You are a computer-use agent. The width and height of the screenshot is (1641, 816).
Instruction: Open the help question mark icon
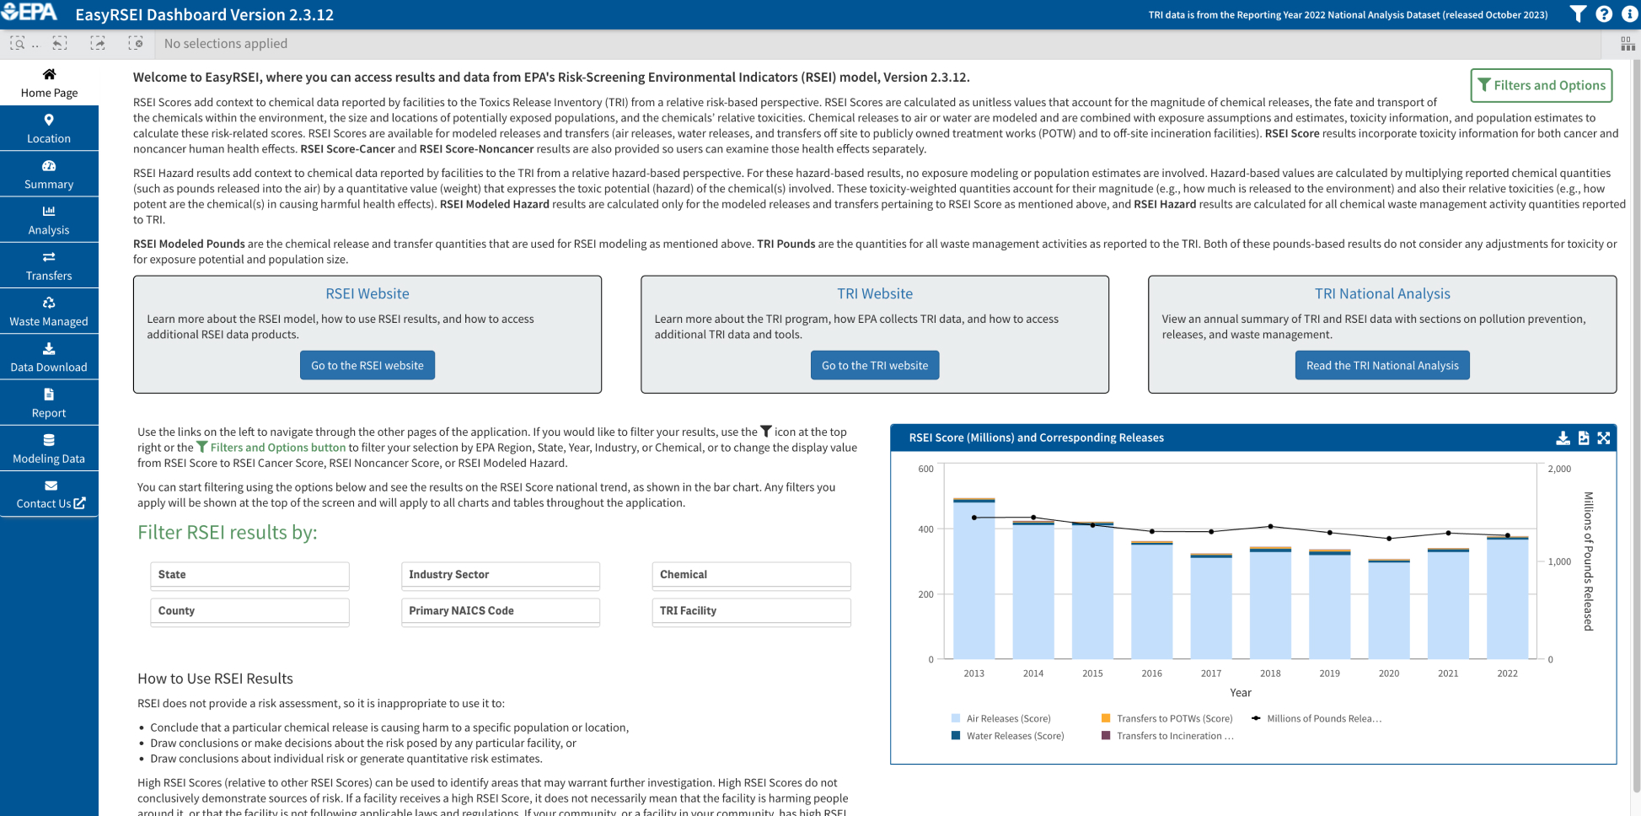click(x=1604, y=14)
